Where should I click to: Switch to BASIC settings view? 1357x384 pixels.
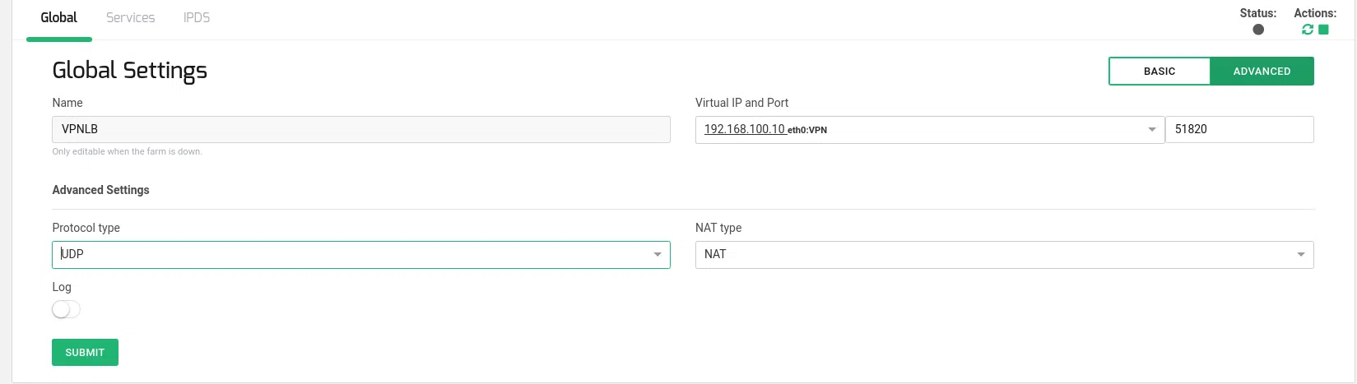point(1159,72)
